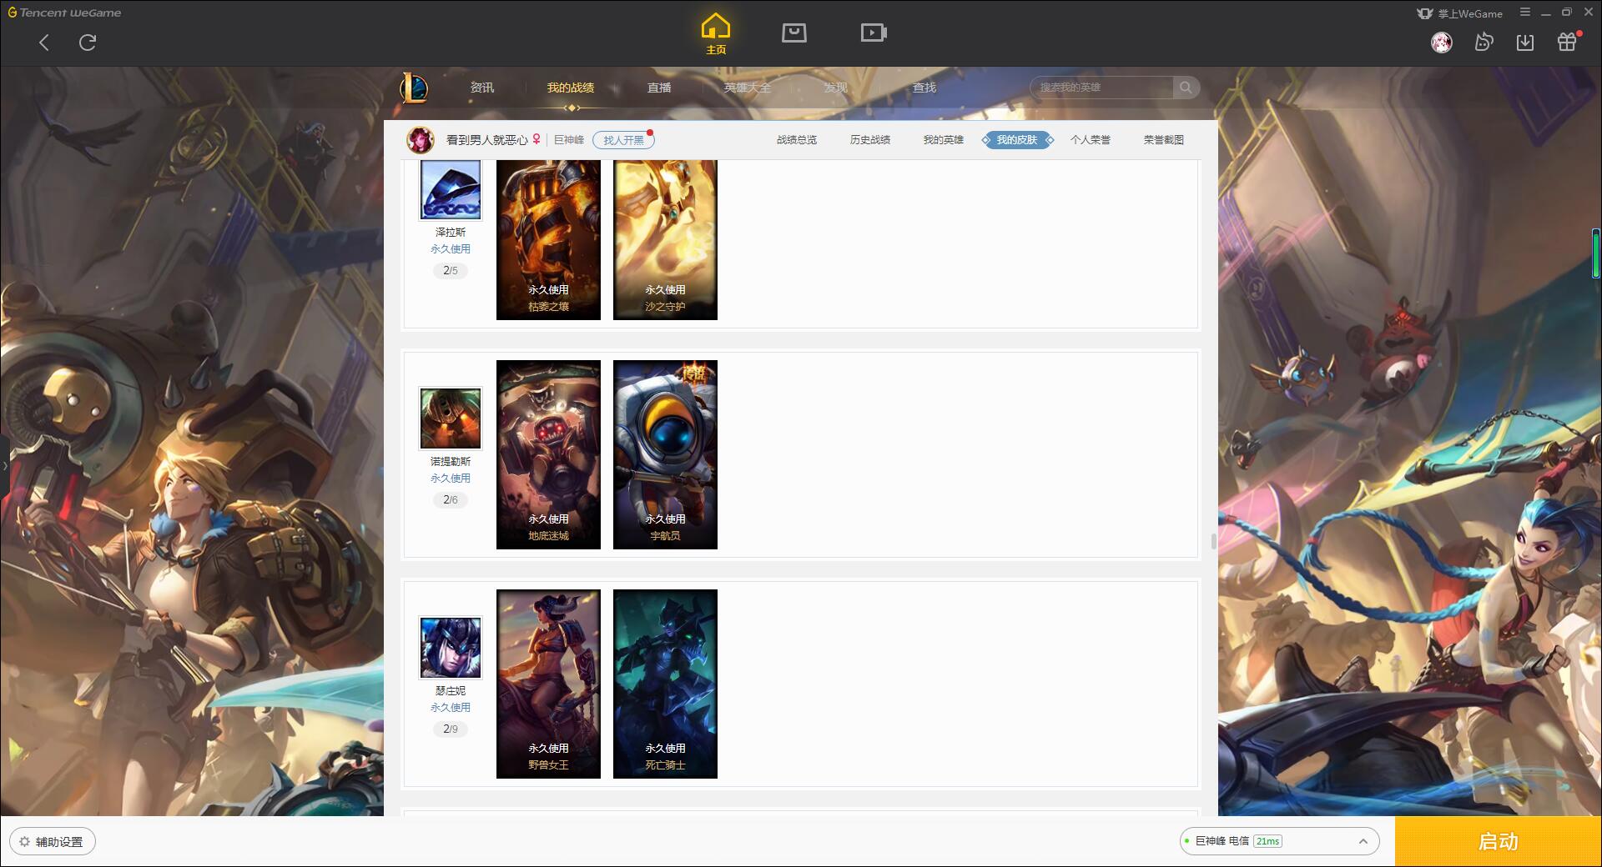
Task: Go back with the left arrow icon
Action: (x=44, y=43)
